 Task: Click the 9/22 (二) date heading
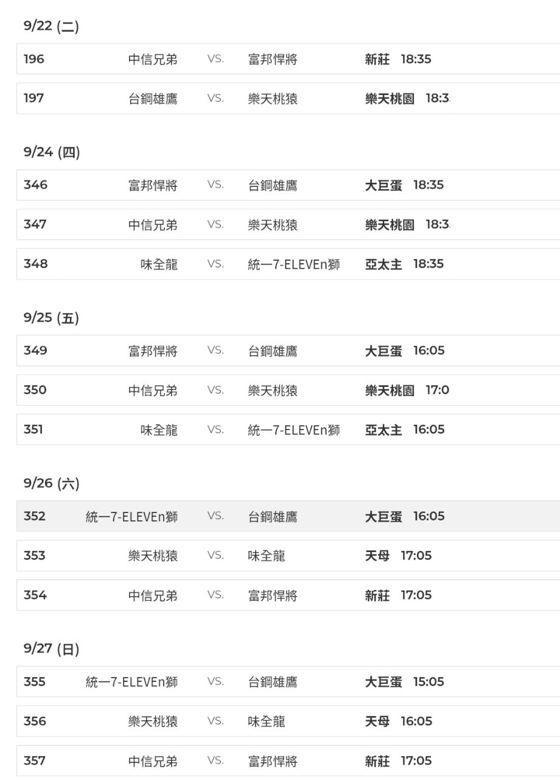pos(51,27)
